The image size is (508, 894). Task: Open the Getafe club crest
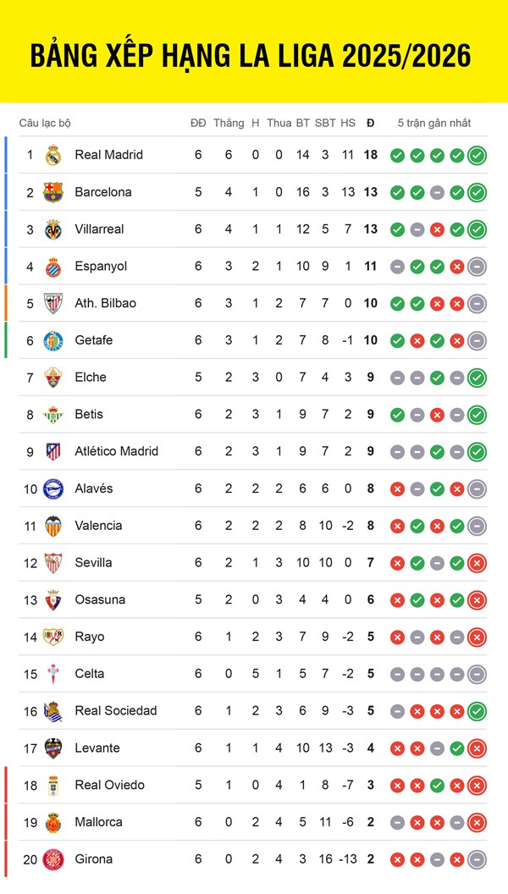(53, 340)
